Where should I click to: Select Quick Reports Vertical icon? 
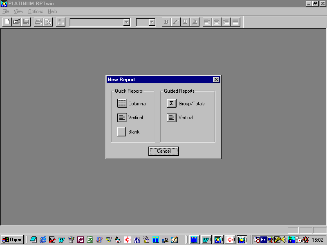pos(122,118)
